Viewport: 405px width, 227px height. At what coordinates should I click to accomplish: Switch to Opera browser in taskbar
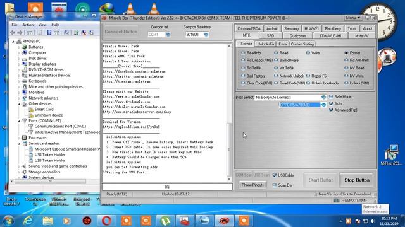[106, 221]
